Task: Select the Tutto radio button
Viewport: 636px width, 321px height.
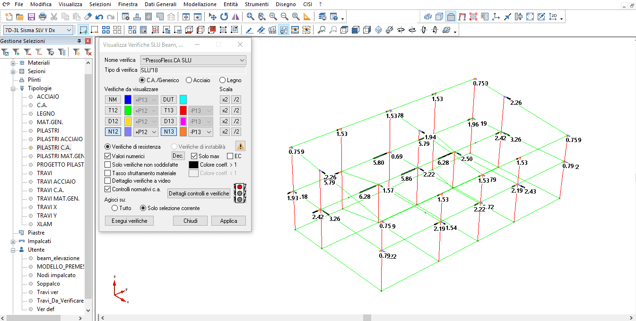Action: pyautogui.click(x=114, y=208)
